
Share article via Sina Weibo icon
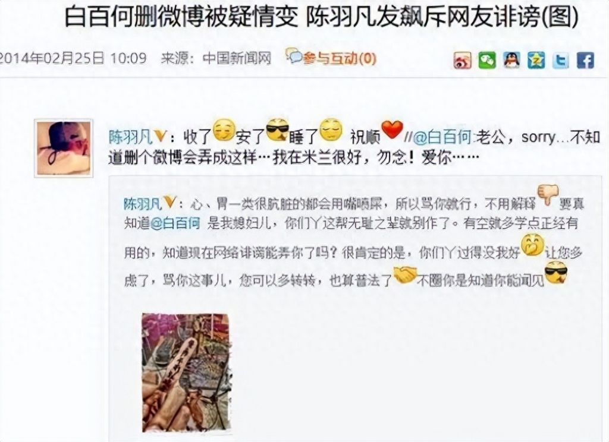pyautogui.click(x=462, y=60)
